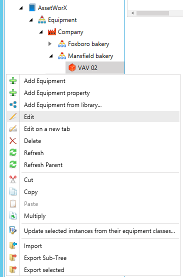Click the VAV 02 red cube icon

click(x=72, y=67)
